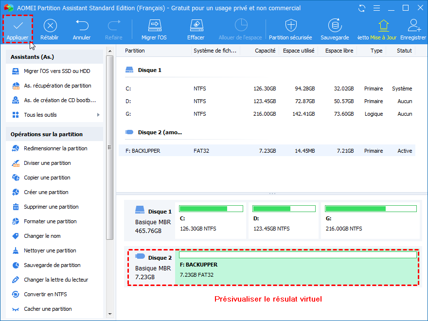Click the sidebar scrollbar thumb

[110, 148]
